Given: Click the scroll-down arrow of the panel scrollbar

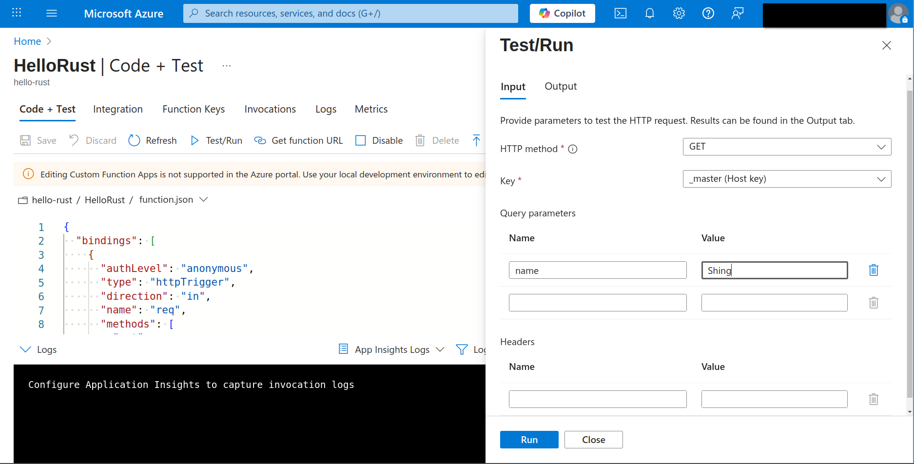Looking at the screenshot, I should point(910,412).
